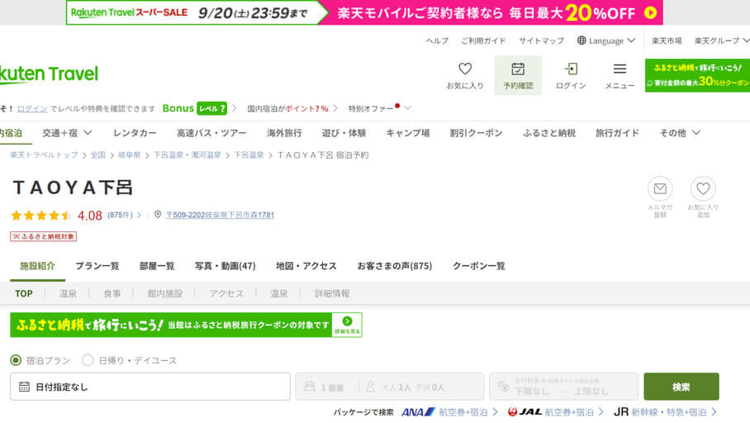Click the yellow arrow on top sale banner

point(650,13)
